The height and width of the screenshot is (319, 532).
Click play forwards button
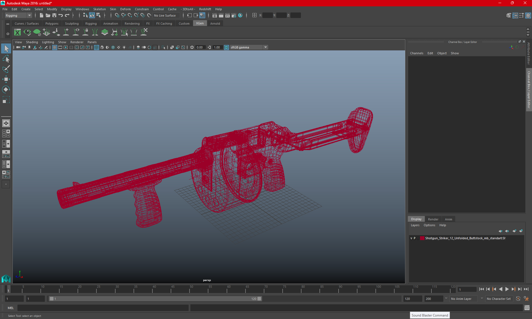[x=507, y=289]
